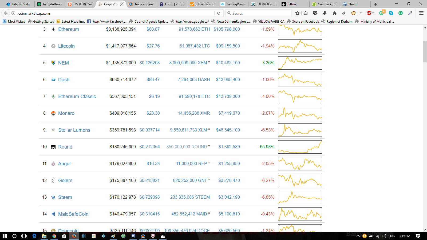This screenshot has width=427, height=240.
Task: Open the Round price chart thumbnail
Action: (x=300, y=147)
